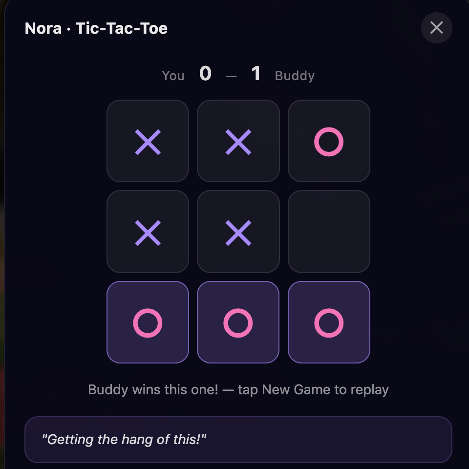Click the O in the bottom-right cell
Viewport: 469px width, 469px height.
click(328, 322)
